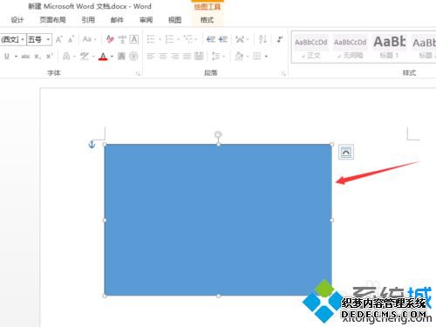Toggle subscript formatting

pyautogui.click(x=37, y=57)
